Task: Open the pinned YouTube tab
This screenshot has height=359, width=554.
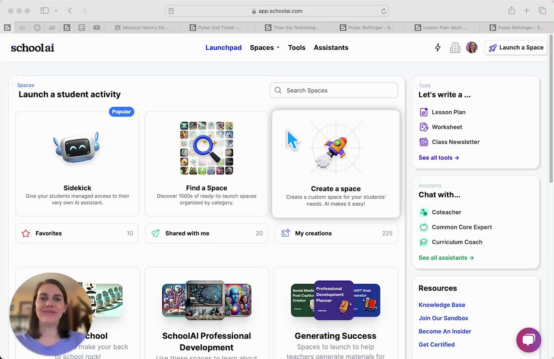Action: 97,28
